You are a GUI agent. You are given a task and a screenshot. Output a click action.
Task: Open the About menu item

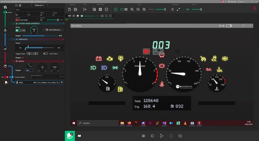point(242,2)
